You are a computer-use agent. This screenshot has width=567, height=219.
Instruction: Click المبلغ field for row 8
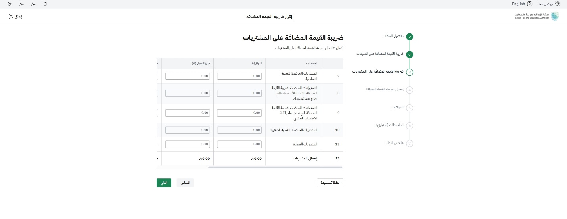(239, 93)
